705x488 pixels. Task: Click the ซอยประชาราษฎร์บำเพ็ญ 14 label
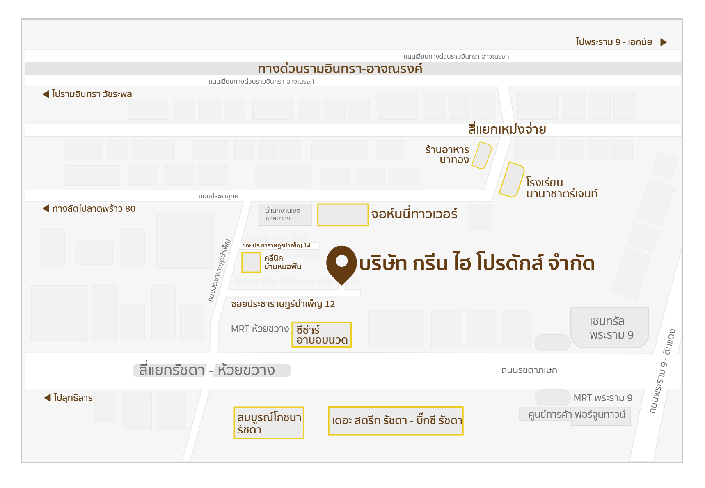[276, 245]
